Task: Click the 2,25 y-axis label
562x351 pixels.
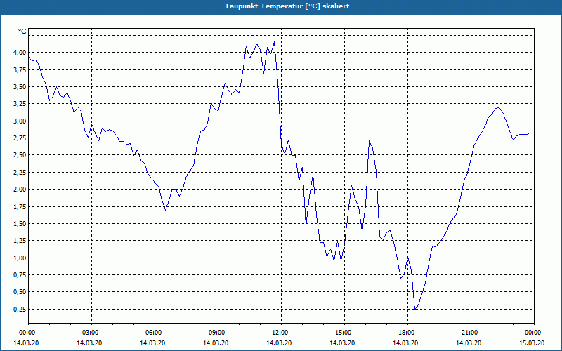Action: pyautogui.click(x=20, y=172)
